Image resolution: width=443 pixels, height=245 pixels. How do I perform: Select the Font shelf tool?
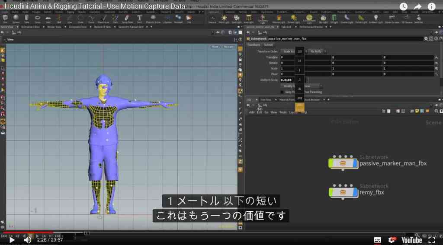pyautogui.click(x=140, y=19)
